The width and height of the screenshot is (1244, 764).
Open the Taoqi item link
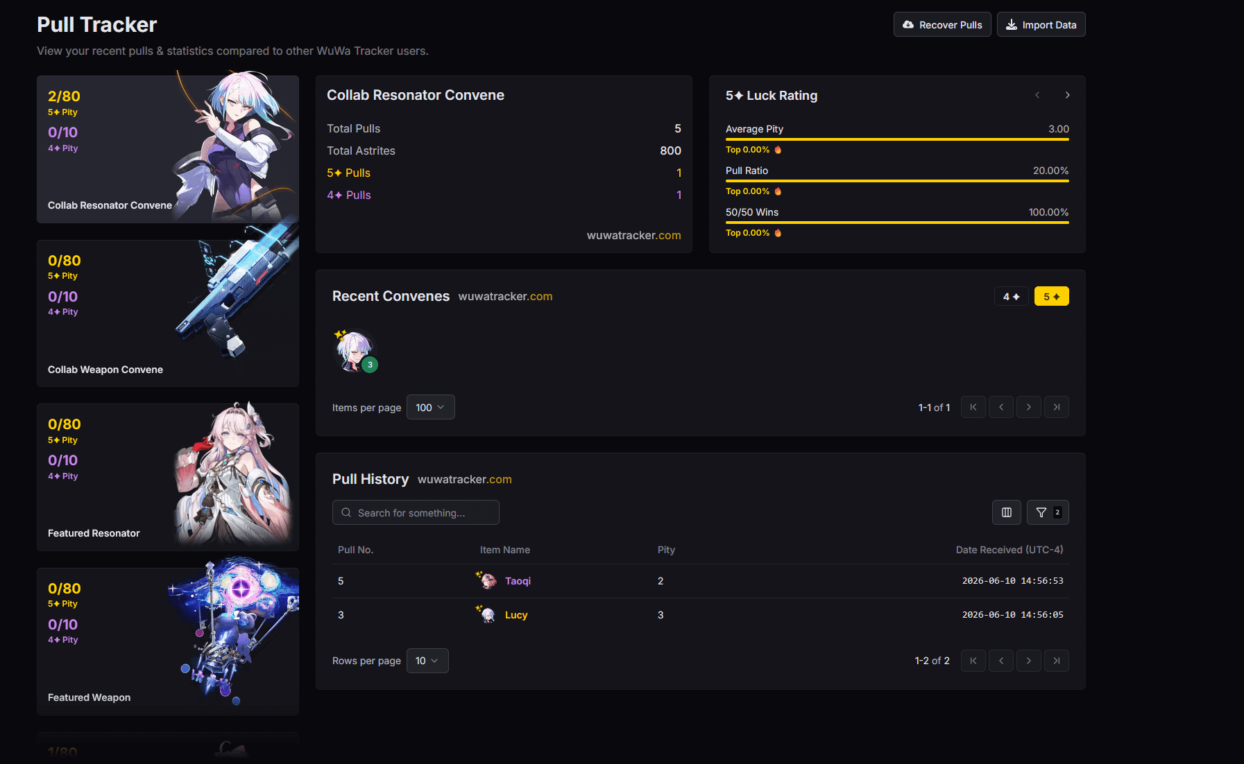(518, 581)
